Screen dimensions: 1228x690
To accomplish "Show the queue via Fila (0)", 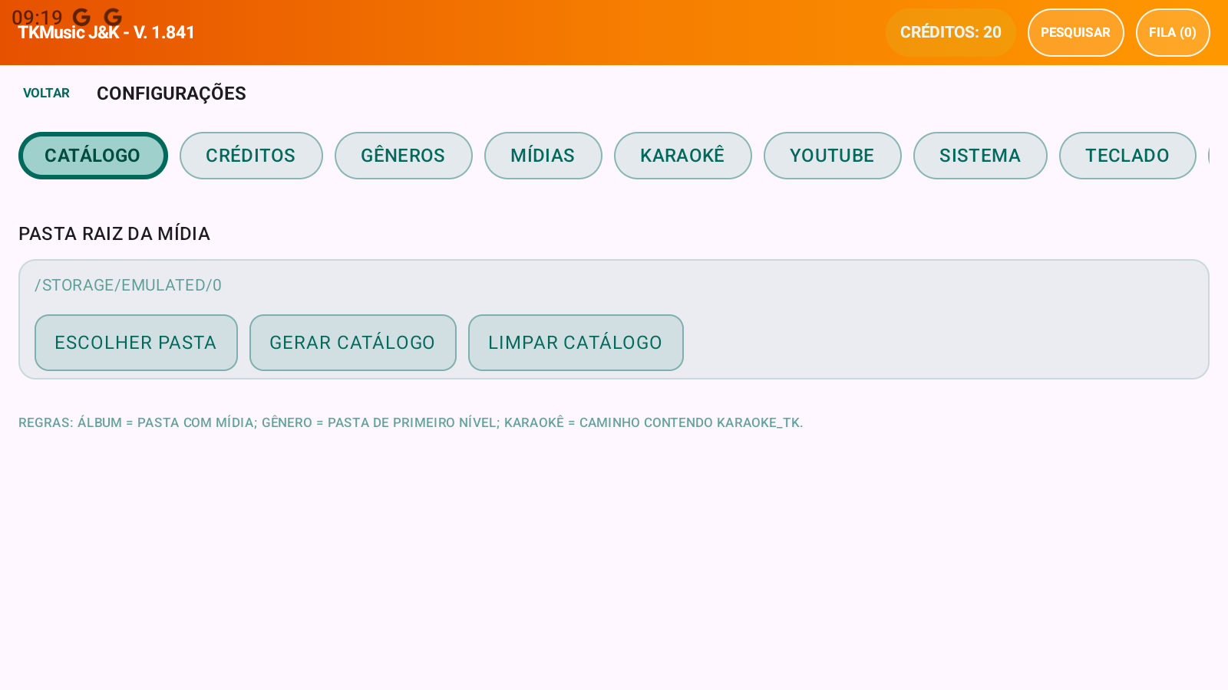I will [1173, 32].
